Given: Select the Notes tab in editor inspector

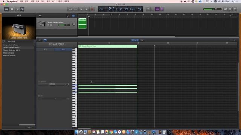Looking at the screenshot, I should click(x=63, y=49).
